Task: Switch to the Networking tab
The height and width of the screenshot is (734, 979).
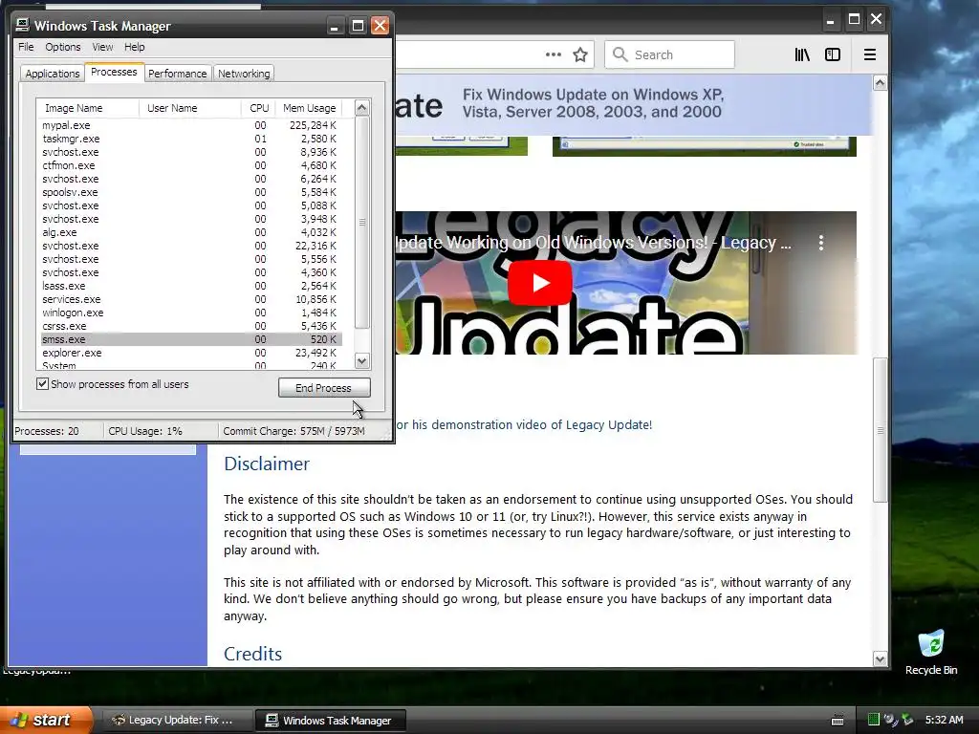Action: [x=244, y=74]
